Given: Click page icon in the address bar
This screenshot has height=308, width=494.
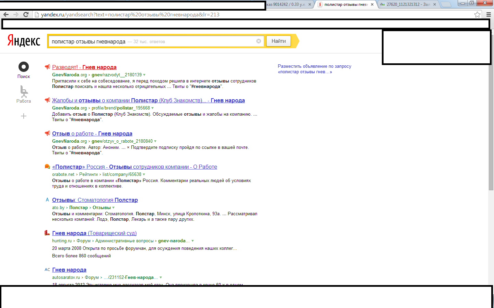Looking at the screenshot, I should click(37, 14).
